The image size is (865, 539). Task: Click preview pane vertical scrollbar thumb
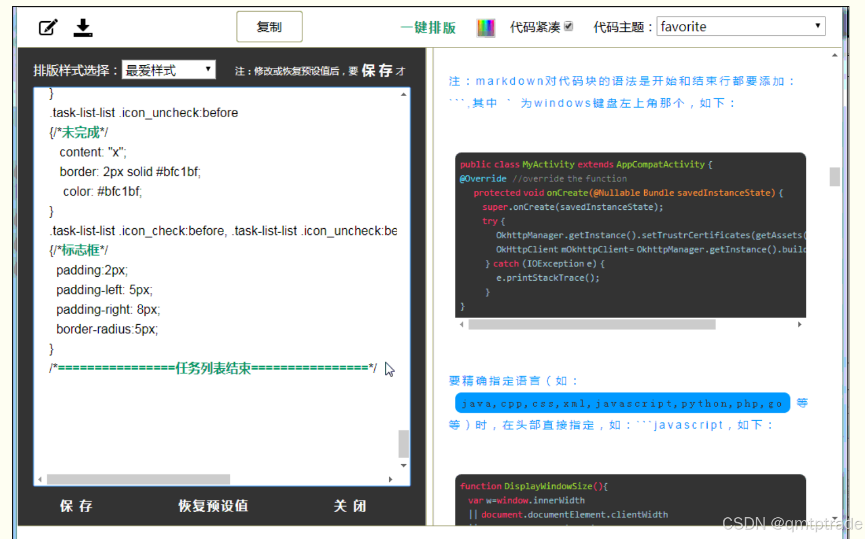pyautogui.click(x=834, y=177)
